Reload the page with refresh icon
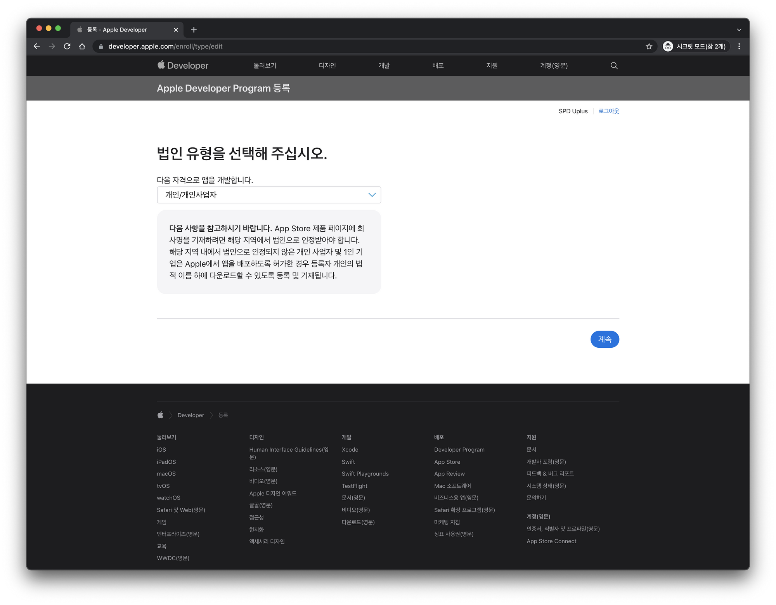This screenshot has width=776, height=605. point(67,47)
